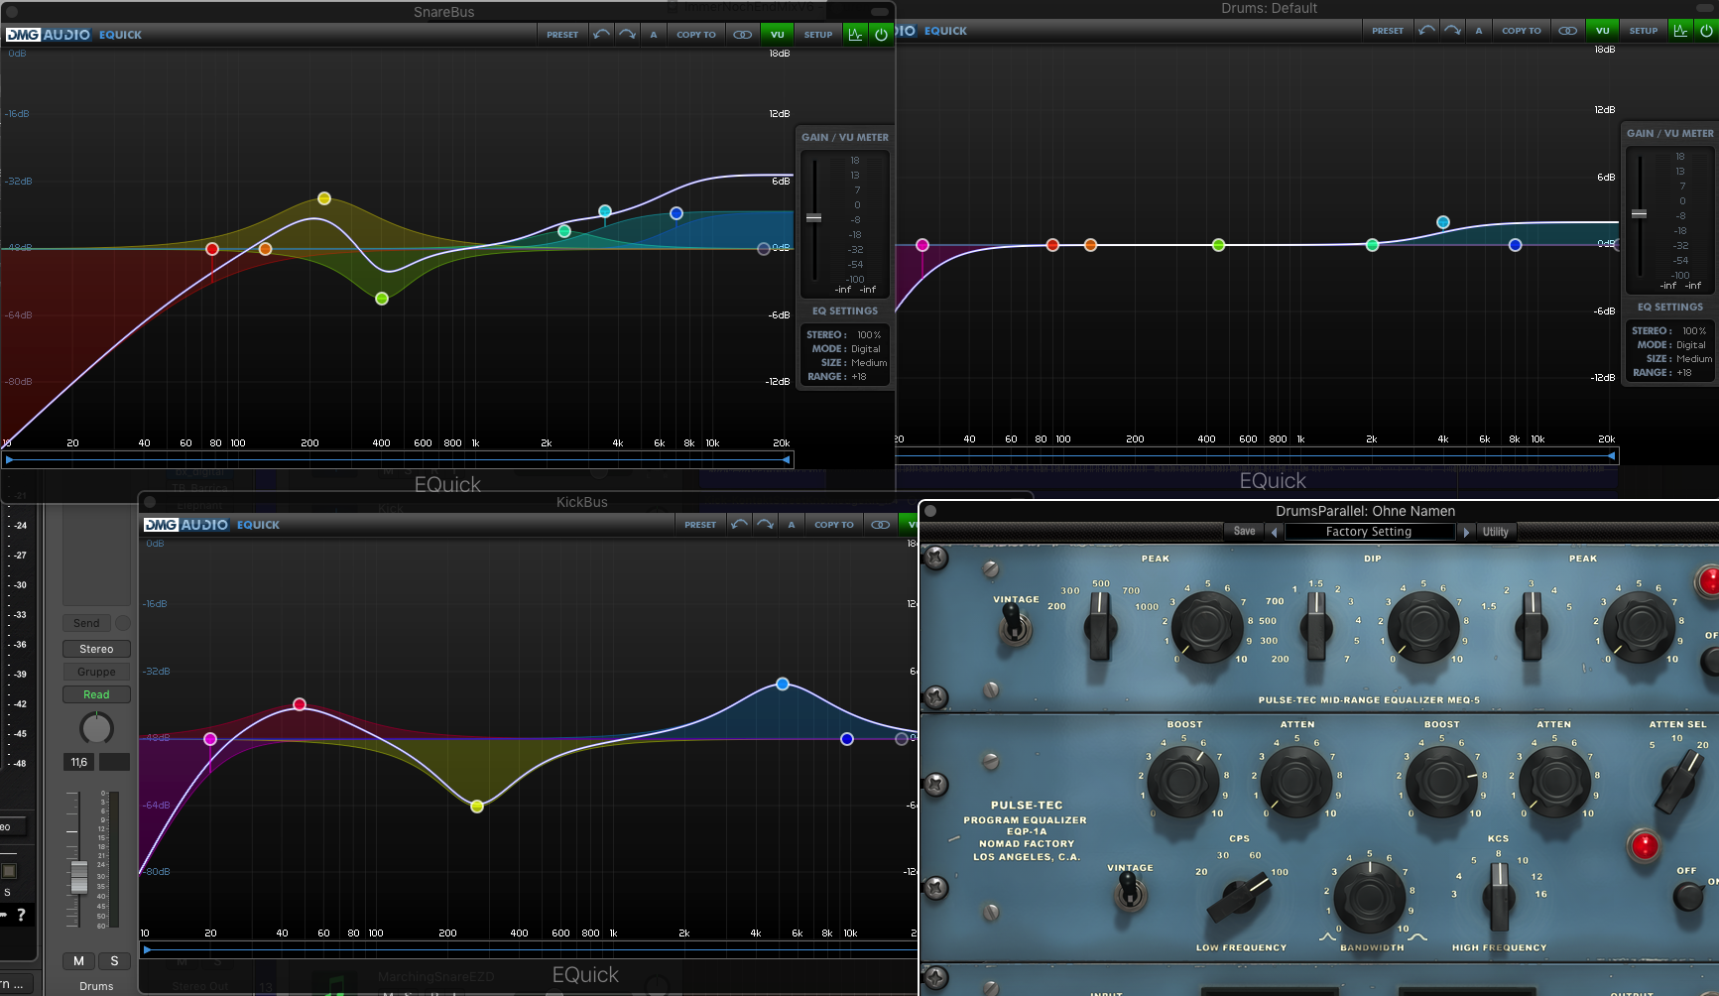Bypass SnareBus EQuick with power icon

881,34
